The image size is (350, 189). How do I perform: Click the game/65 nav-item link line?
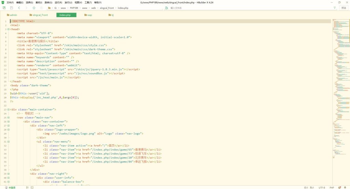pyautogui.click(x=102, y=149)
